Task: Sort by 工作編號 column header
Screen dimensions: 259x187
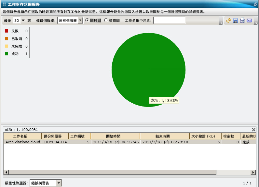Action: pyautogui.click(x=80, y=136)
